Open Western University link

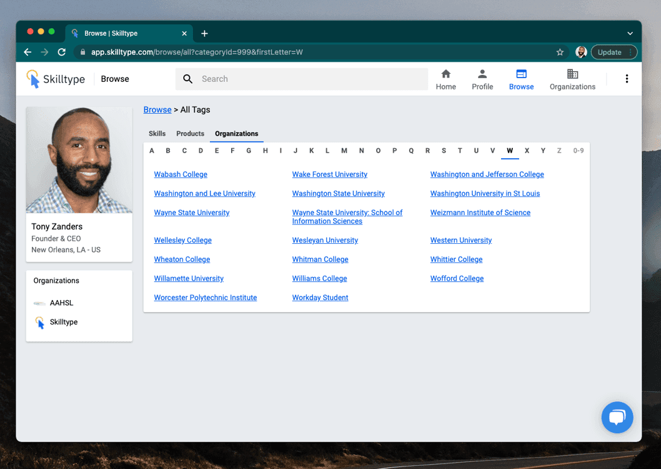tap(460, 240)
